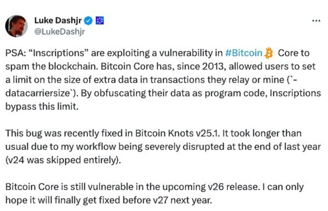
Task: Open Luke Dashjr's profile picture
Action: [x=16, y=26]
